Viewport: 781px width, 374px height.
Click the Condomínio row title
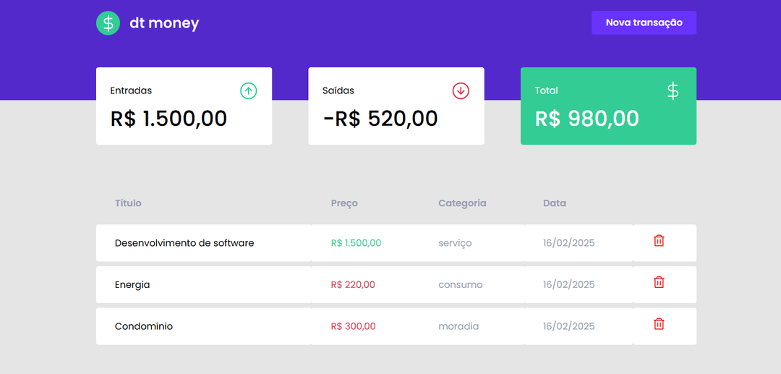point(144,327)
